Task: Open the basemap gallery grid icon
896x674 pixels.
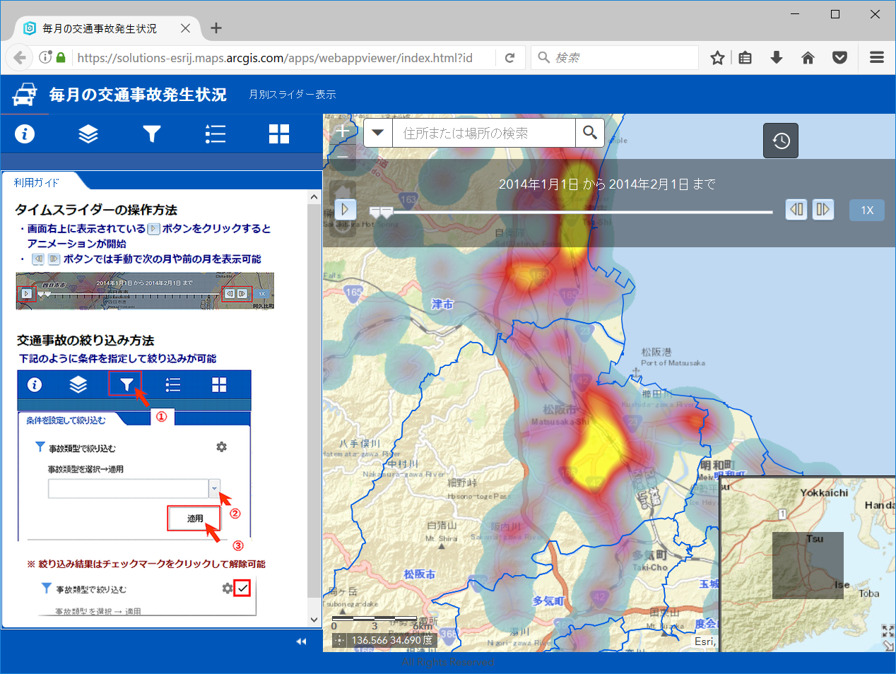Action: (x=279, y=134)
